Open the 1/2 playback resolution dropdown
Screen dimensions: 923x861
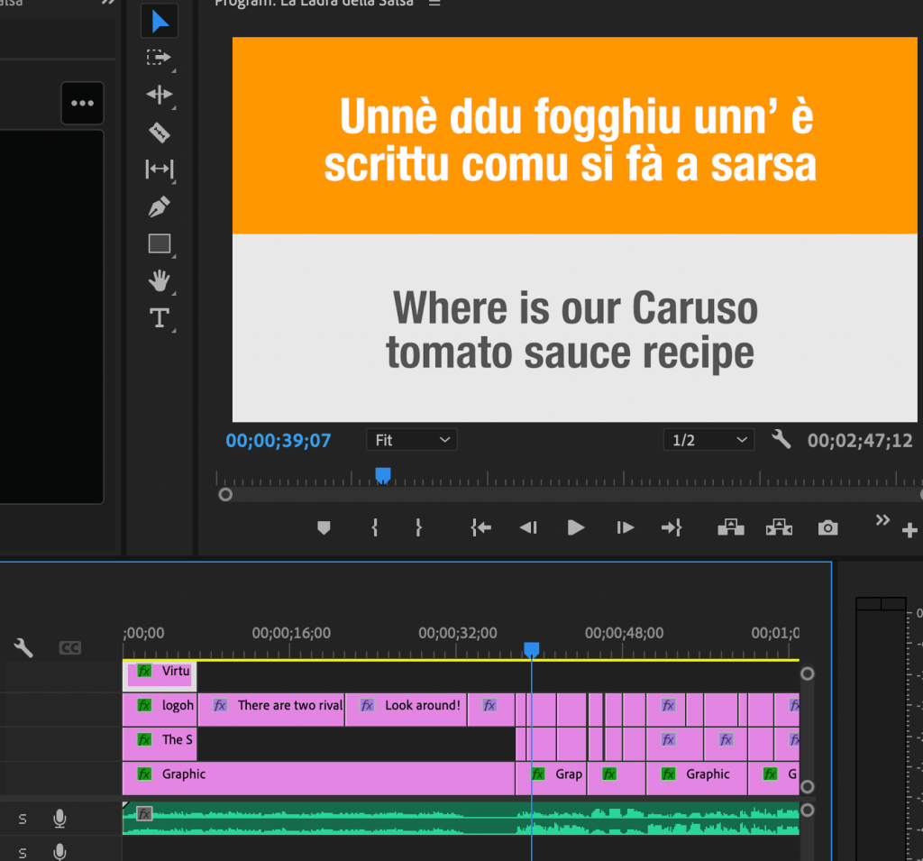pyautogui.click(x=708, y=440)
